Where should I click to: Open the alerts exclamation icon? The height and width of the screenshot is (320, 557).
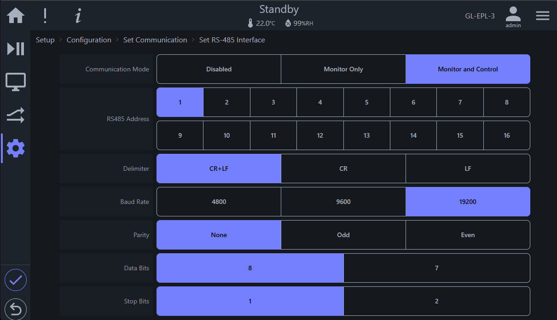(x=45, y=16)
